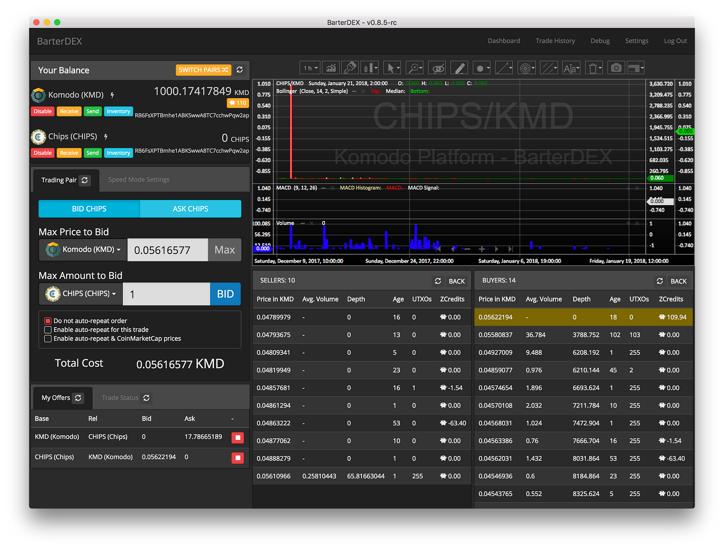
Task: Open Komodo (KMD) price currency dropdown
Action: 83,249
